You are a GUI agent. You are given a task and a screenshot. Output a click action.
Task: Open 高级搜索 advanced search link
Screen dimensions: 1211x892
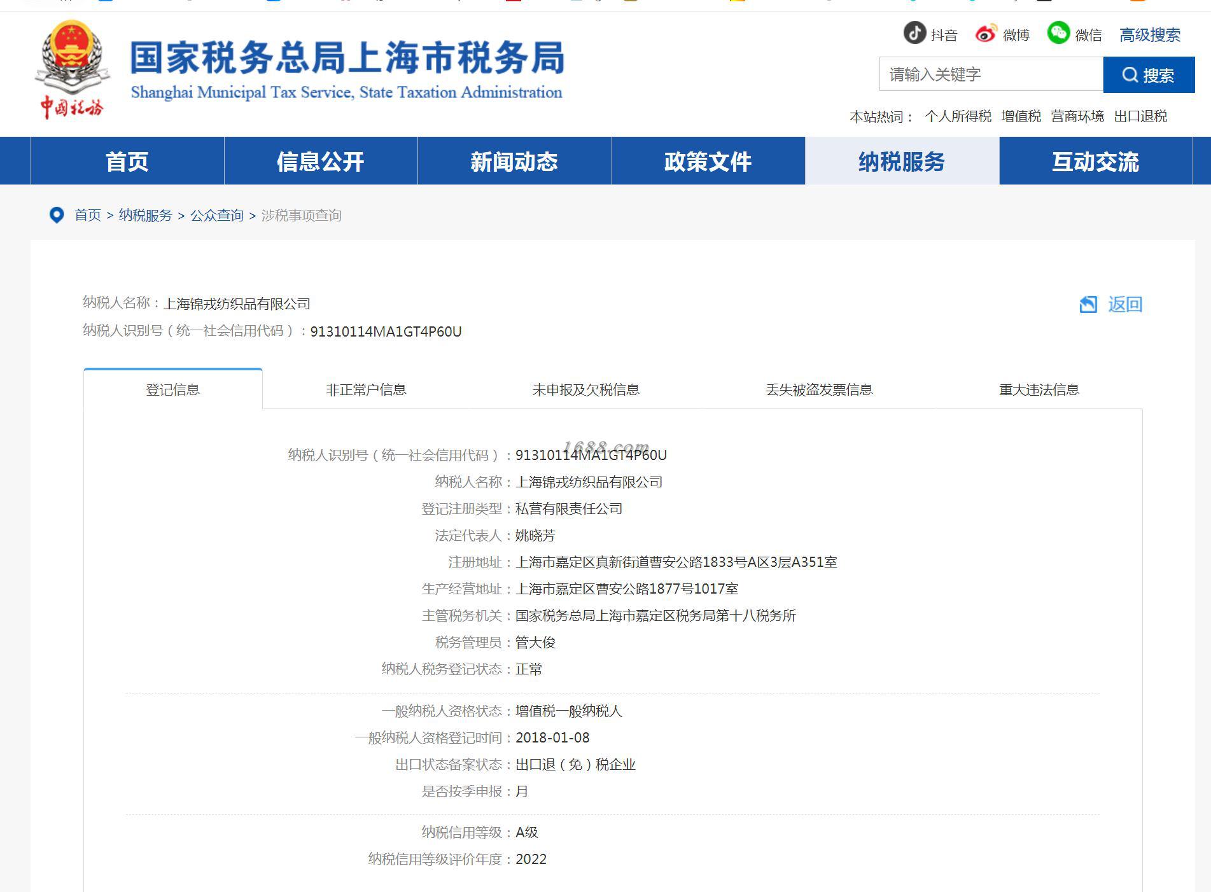1149,35
